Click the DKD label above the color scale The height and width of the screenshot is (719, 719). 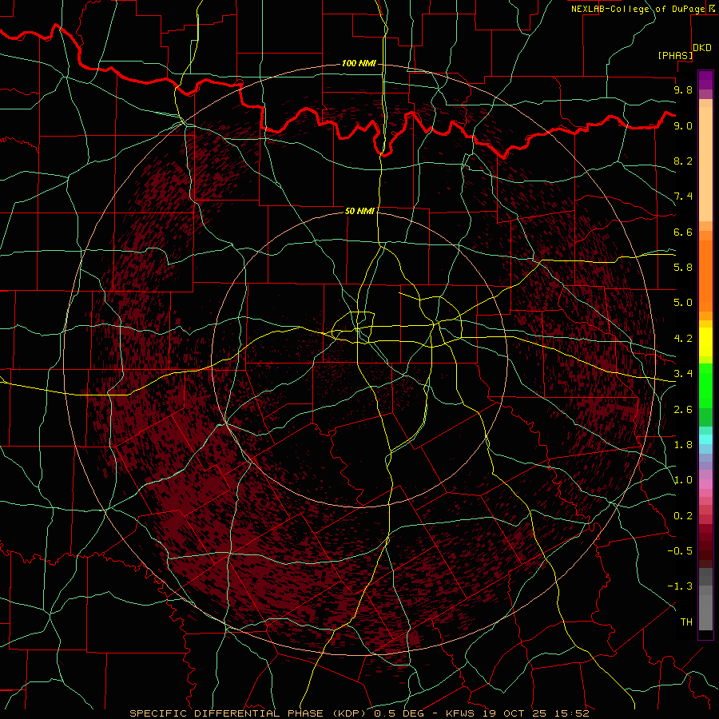pyautogui.click(x=702, y=48)
